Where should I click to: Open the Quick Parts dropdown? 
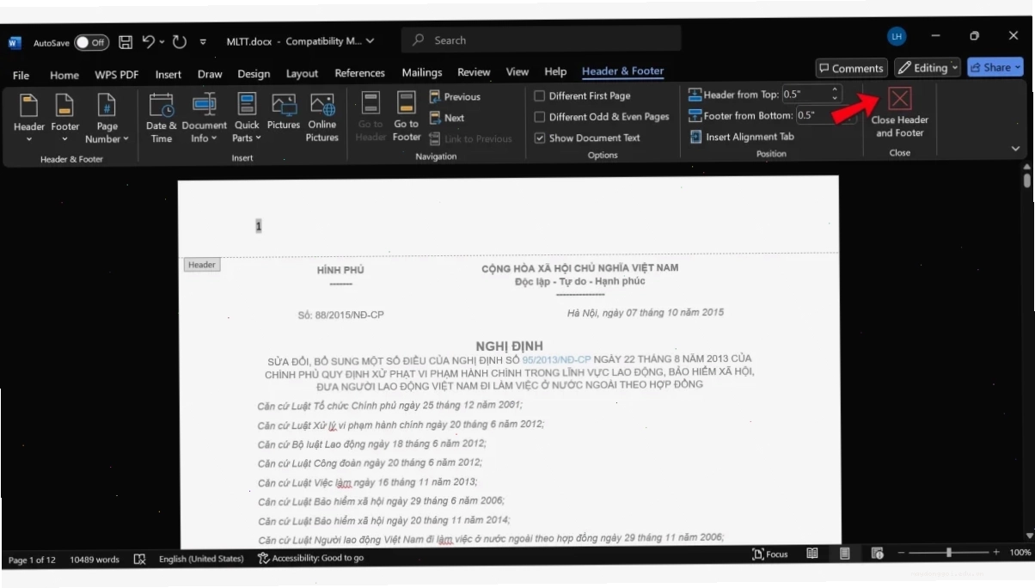[247, 118]
